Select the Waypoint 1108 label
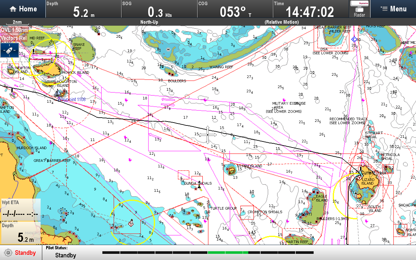This screenshot has height=260, width=416. click(72, 99)
